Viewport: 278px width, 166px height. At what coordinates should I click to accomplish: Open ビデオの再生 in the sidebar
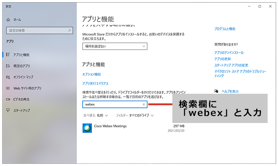coord(21,99)
